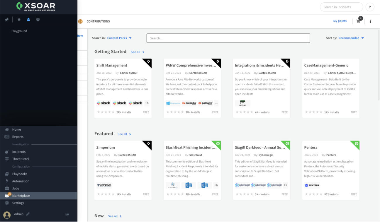Click the Jobs briefcase icon
The width and height of the screenshot is (380, 222).
[x=7, y=188]
